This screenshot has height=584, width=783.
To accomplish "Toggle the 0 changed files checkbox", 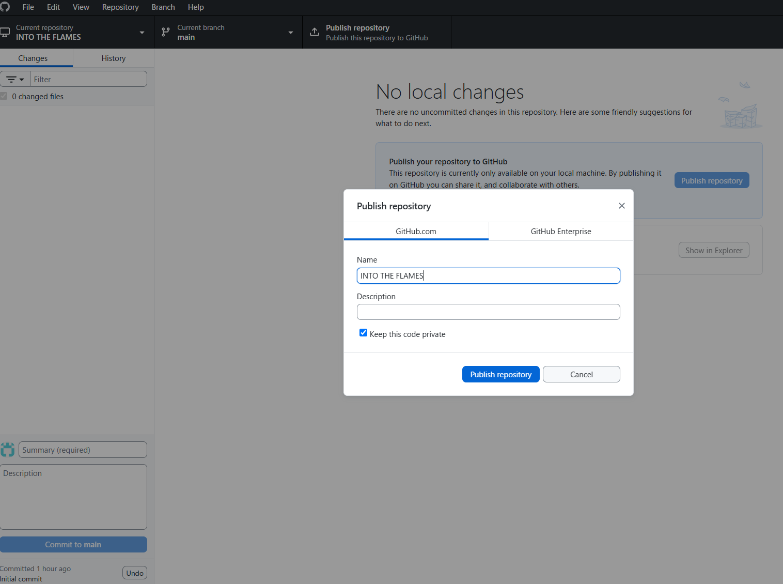I will tap(4, 96).
